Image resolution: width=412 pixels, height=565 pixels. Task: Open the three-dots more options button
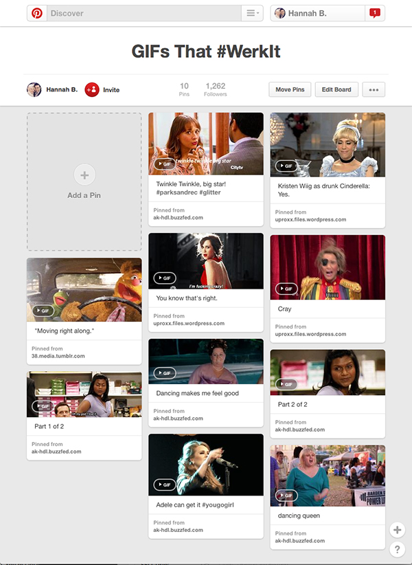(374, 89)
